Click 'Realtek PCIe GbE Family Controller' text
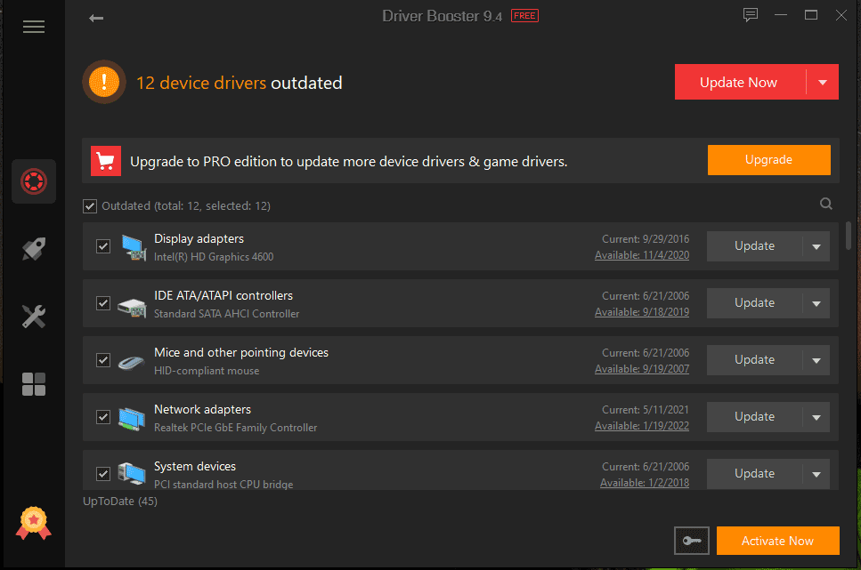This screenshot has height=570, width=861. [236, 428]
